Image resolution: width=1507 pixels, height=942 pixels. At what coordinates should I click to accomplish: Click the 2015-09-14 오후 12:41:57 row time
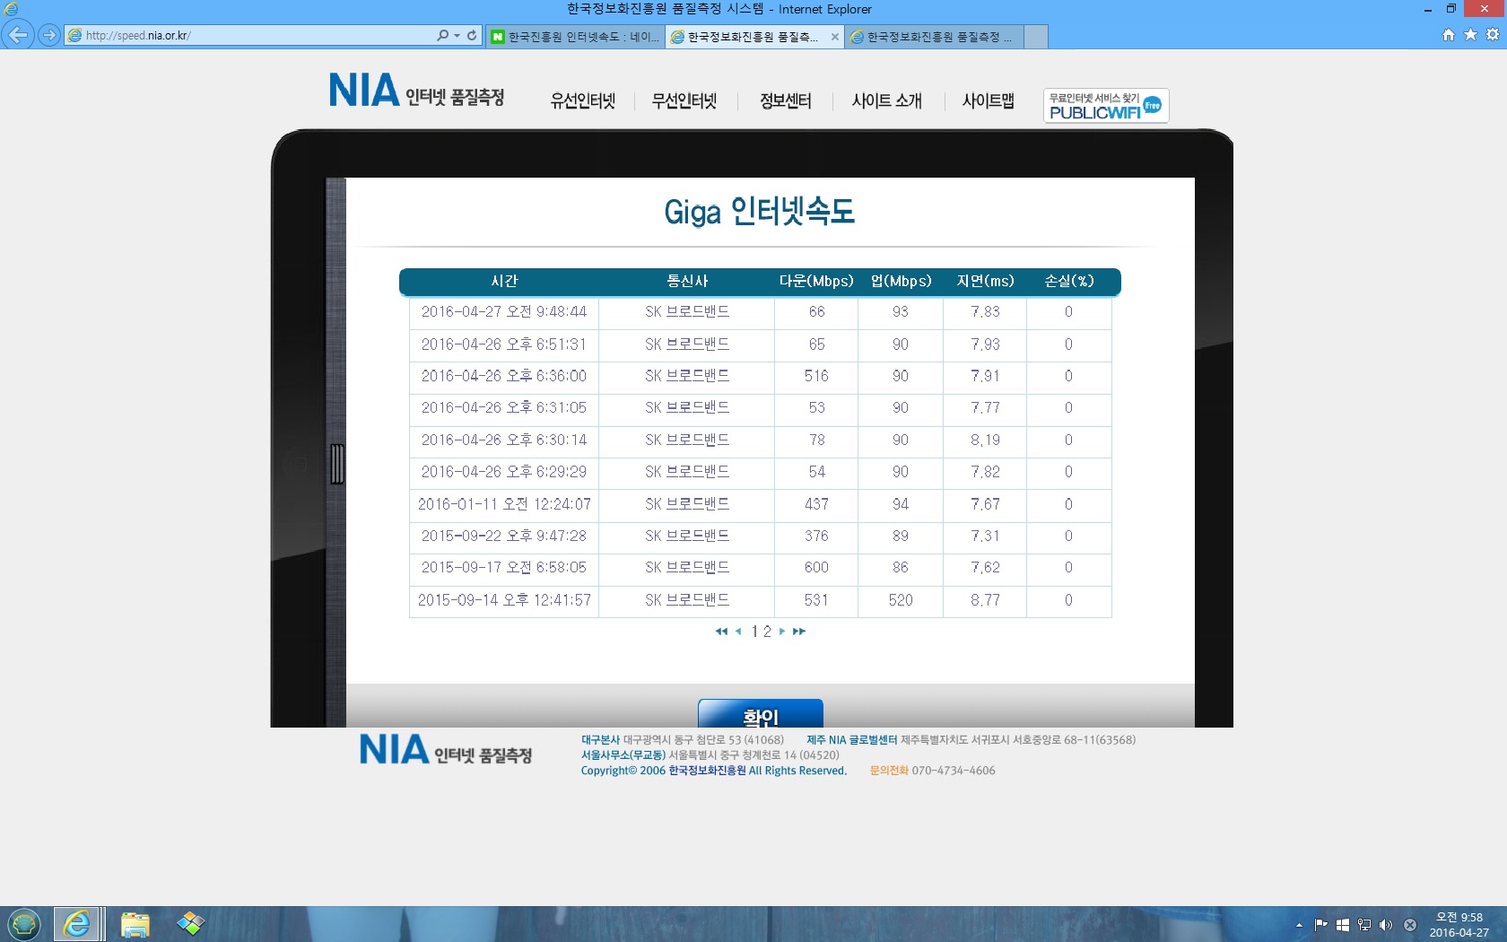504,600
